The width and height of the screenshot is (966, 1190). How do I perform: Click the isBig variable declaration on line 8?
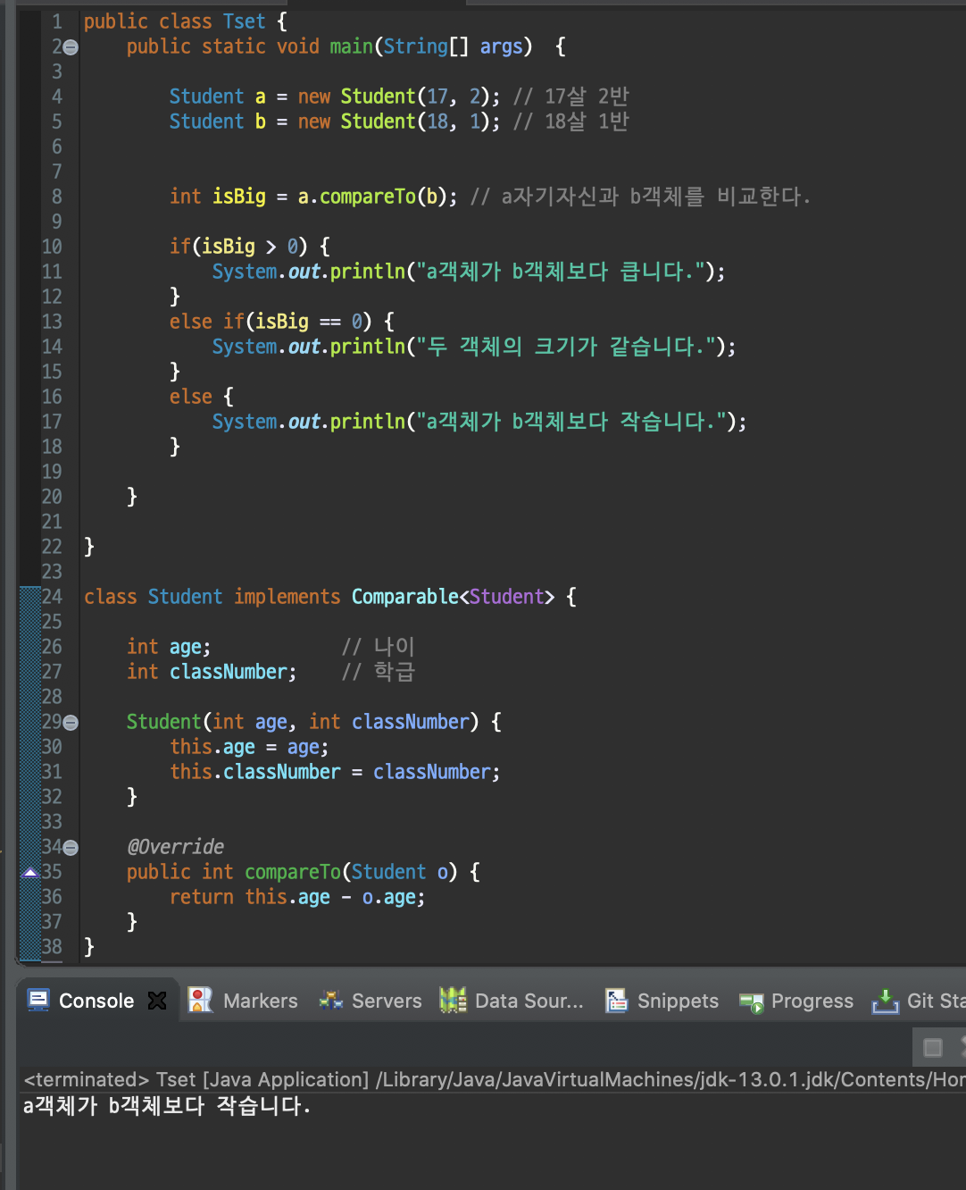[x=238, y=197]
